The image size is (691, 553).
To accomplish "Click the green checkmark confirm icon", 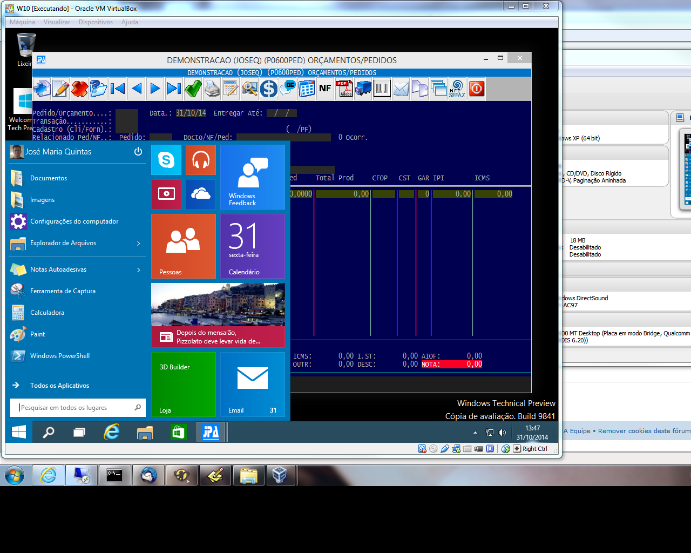I will point(193,89).
